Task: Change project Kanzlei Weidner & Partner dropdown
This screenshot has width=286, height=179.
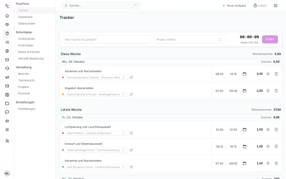Action: click(96, 94)
